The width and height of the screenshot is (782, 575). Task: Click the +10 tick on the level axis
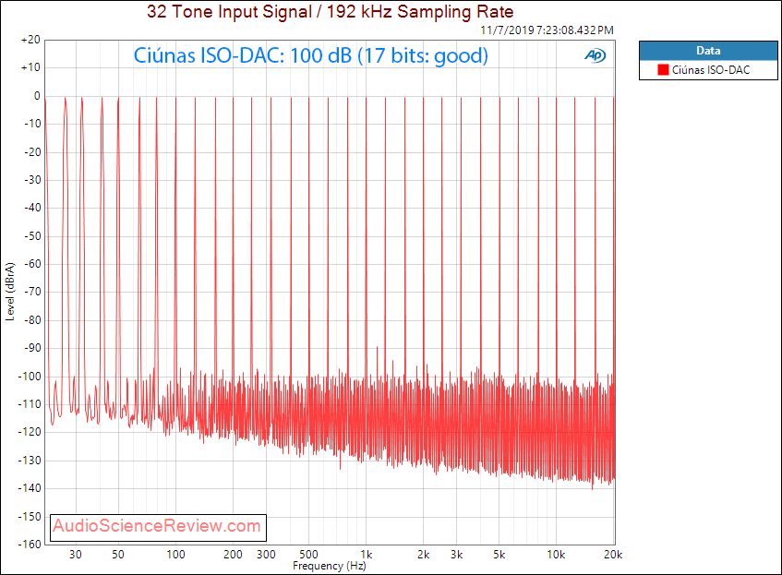pos(30,67)
